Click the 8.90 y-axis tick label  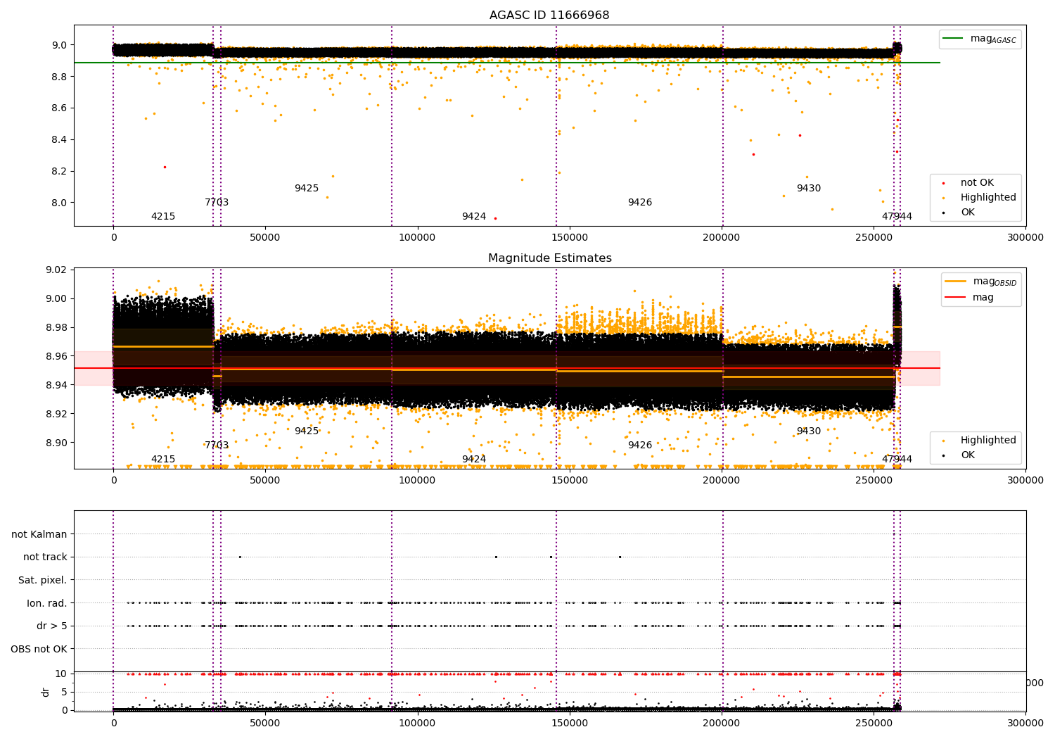click(x=55, y=442)
